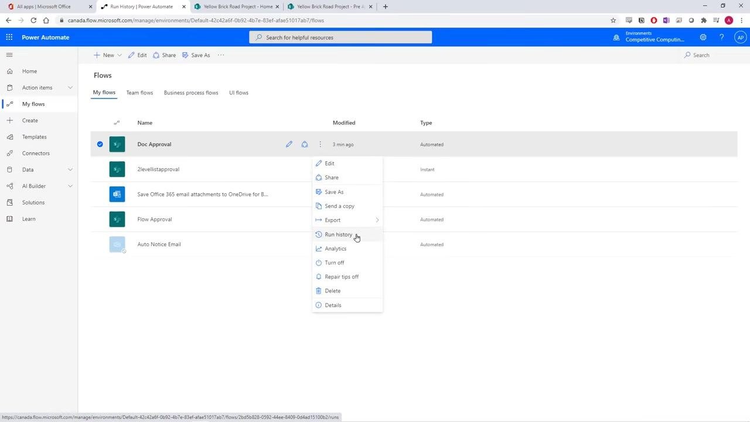Open Templates in the sidebar
The image size is (750, 422).
[x=34, y=137]
